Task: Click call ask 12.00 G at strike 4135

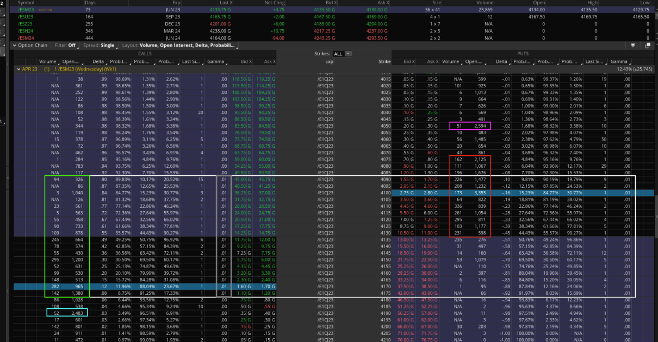Action: coord(266,240)
